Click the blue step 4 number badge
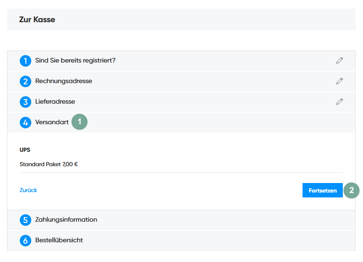Screen dimensions: 363x262 pos(26,123)
